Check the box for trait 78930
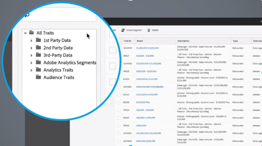262x146 pixels. [119, 126]
